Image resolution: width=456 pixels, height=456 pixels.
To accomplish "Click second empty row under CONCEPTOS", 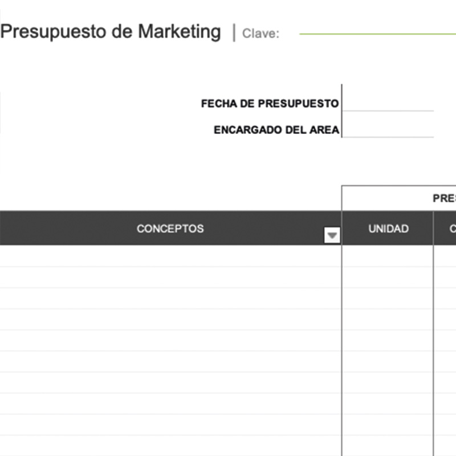I will pos(170,277).
